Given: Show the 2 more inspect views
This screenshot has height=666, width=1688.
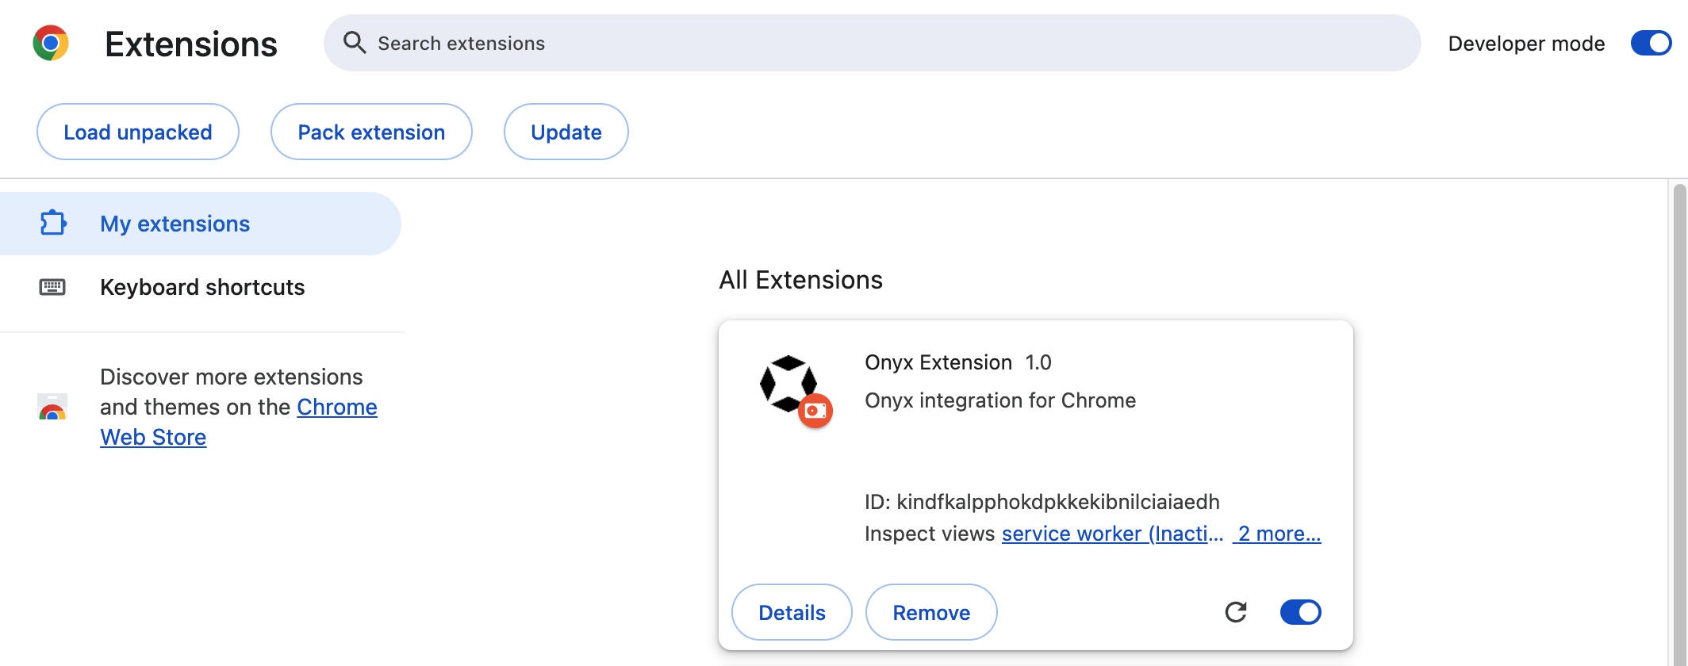Looking at the screenshot, I should [x=1277, y=534].
